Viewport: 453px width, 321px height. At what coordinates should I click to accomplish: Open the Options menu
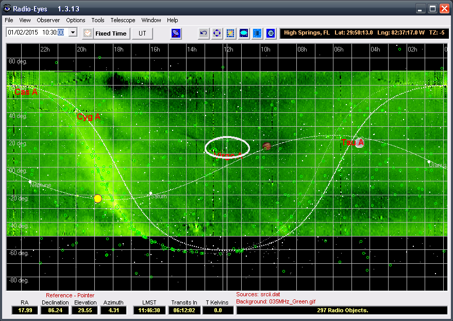(76, 20)
